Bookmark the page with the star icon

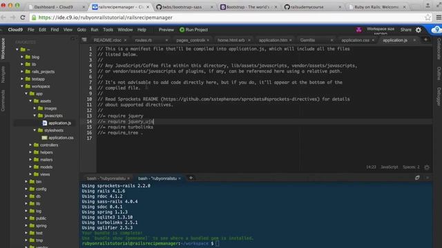pyautogui.click(x=427, y=17)
